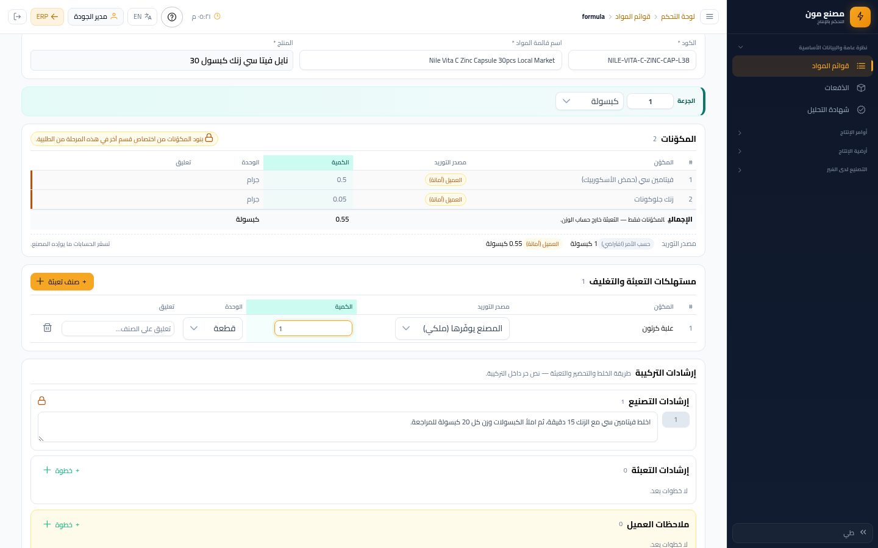The height and width of the screenshot is (548, 878).
Task: Click the الجرعة quantity field
Action: [x=650, y=101]
